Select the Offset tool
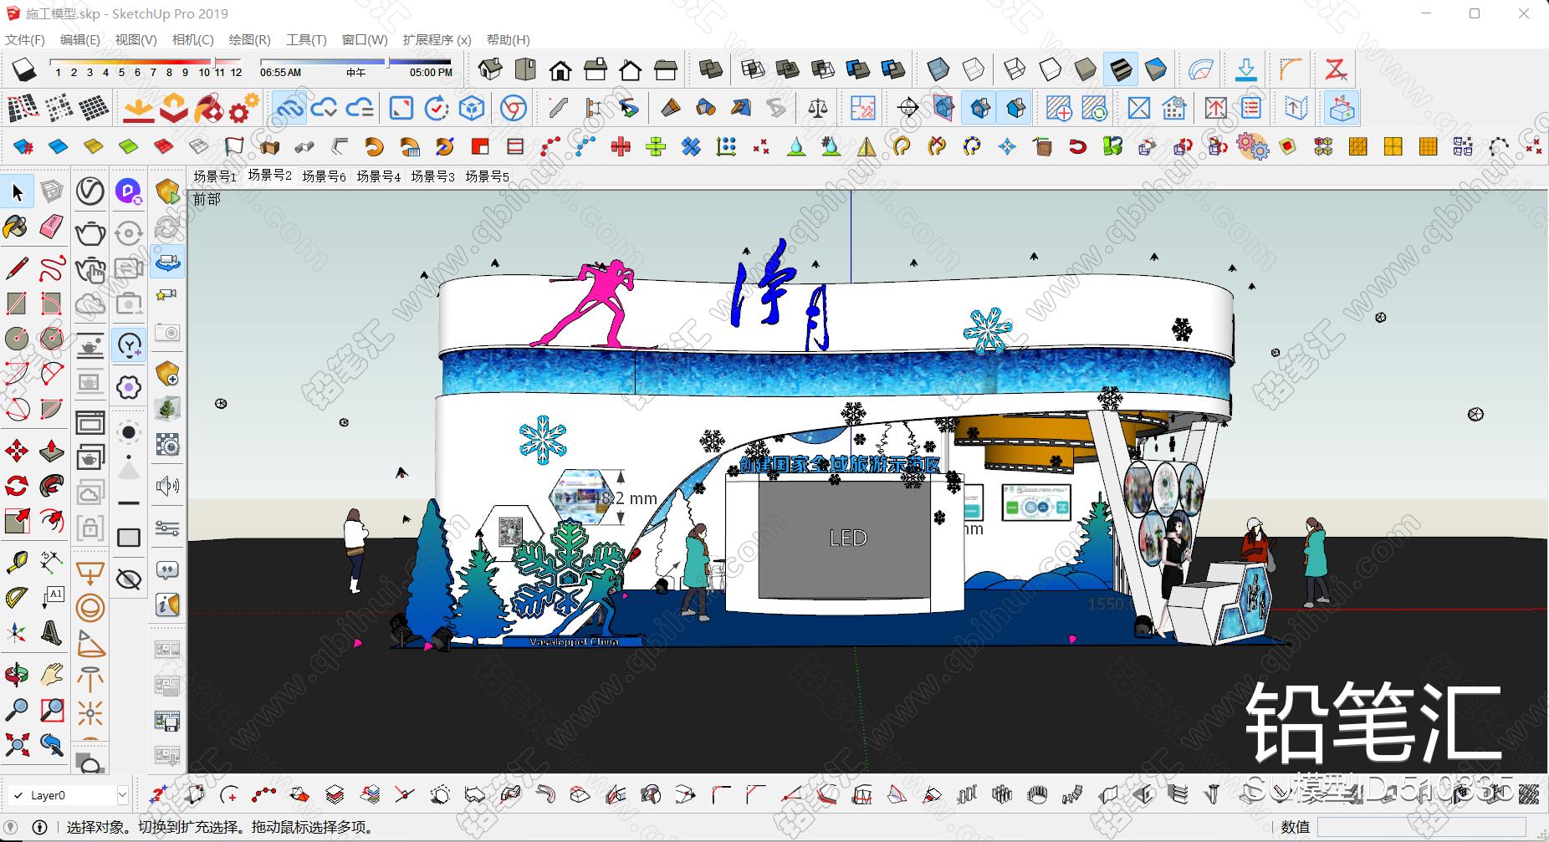This screenshot has height=842, width=1549. coord(52,521)
